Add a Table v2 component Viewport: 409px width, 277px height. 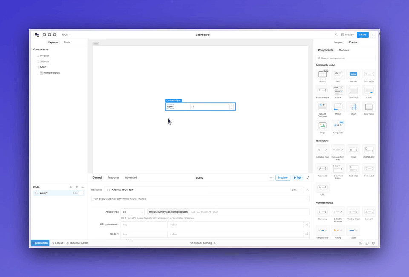323,73
